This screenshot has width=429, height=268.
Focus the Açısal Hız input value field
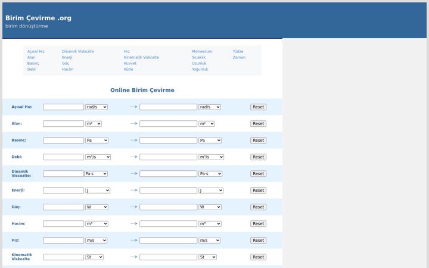pos(64,107)
